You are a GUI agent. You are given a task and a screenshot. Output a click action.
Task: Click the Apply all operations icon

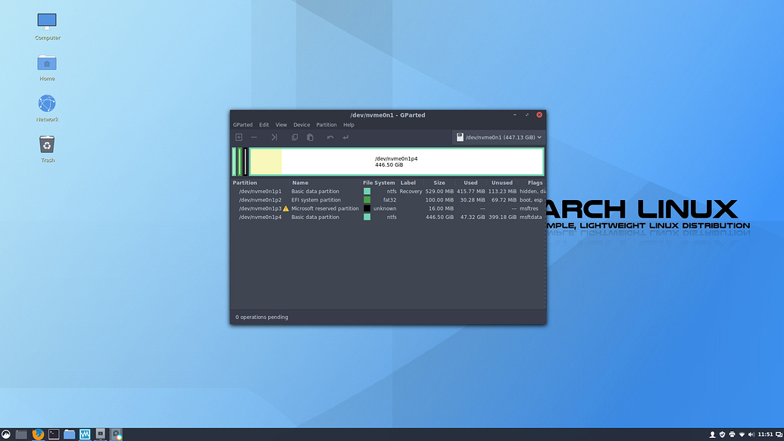pyautogui.click(x=345, y=137)
